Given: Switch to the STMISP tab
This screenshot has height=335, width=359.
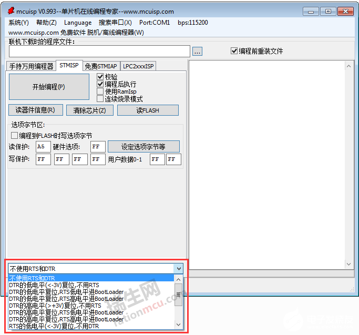Looking at the screenshot, I should 69,66.
